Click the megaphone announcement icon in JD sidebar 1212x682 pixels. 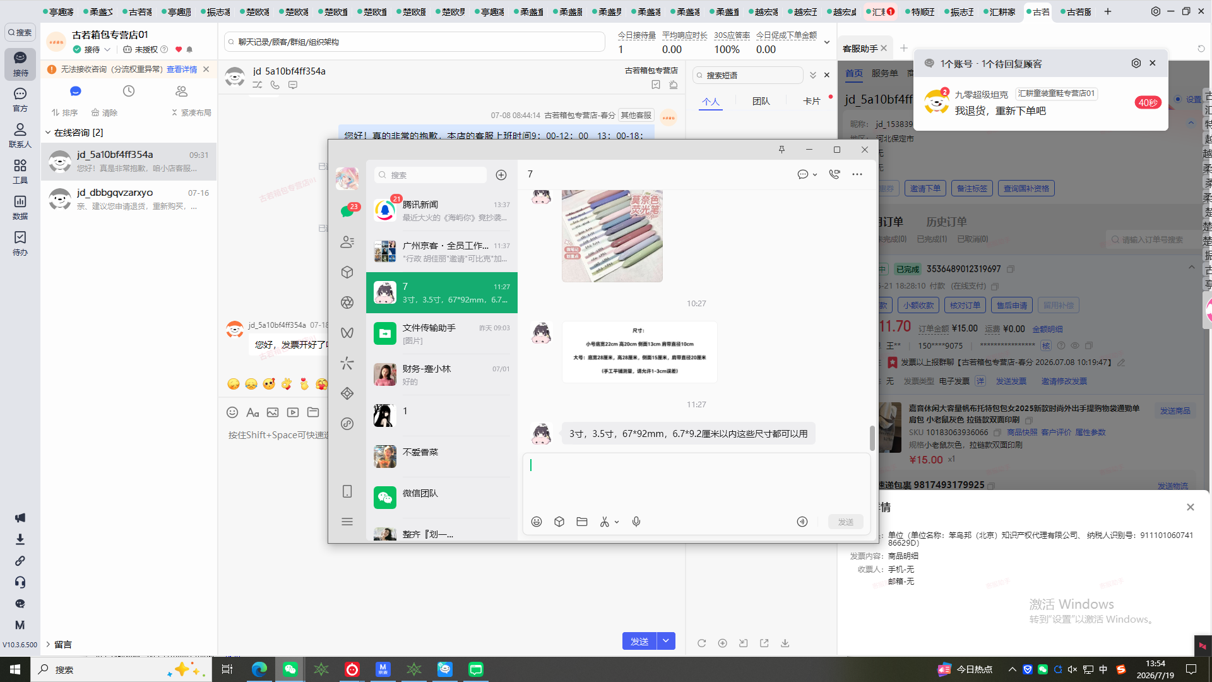point(20,518)
